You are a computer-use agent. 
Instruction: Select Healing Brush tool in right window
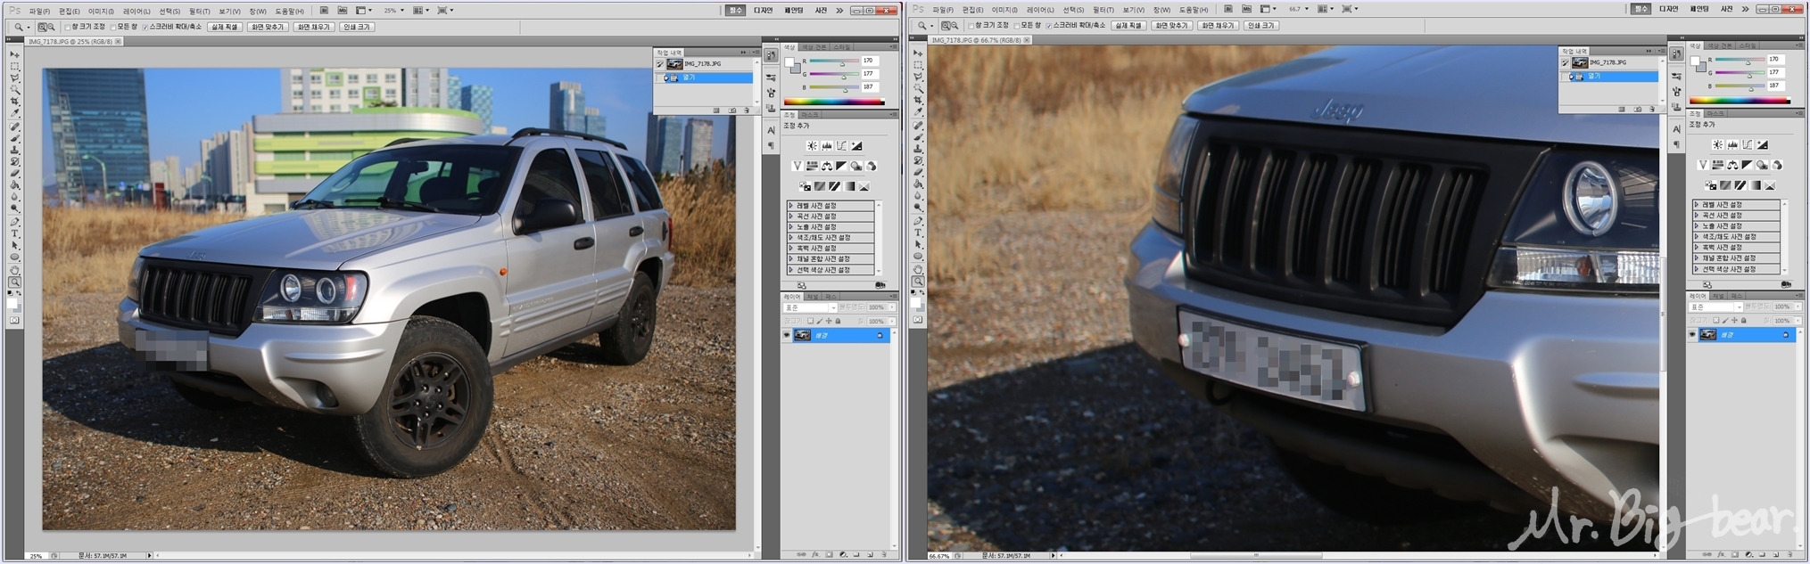(x=919, y=125)
